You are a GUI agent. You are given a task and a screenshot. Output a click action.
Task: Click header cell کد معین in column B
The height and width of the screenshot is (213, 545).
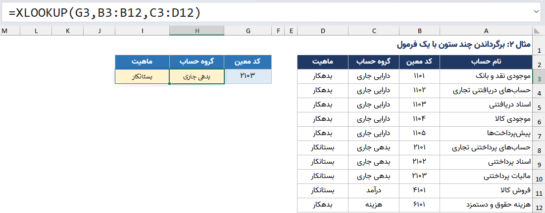coord(420,62)
